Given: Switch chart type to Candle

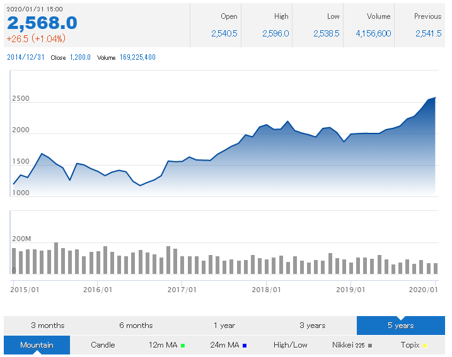Looking at the screenshot, I should coord(103,345).
